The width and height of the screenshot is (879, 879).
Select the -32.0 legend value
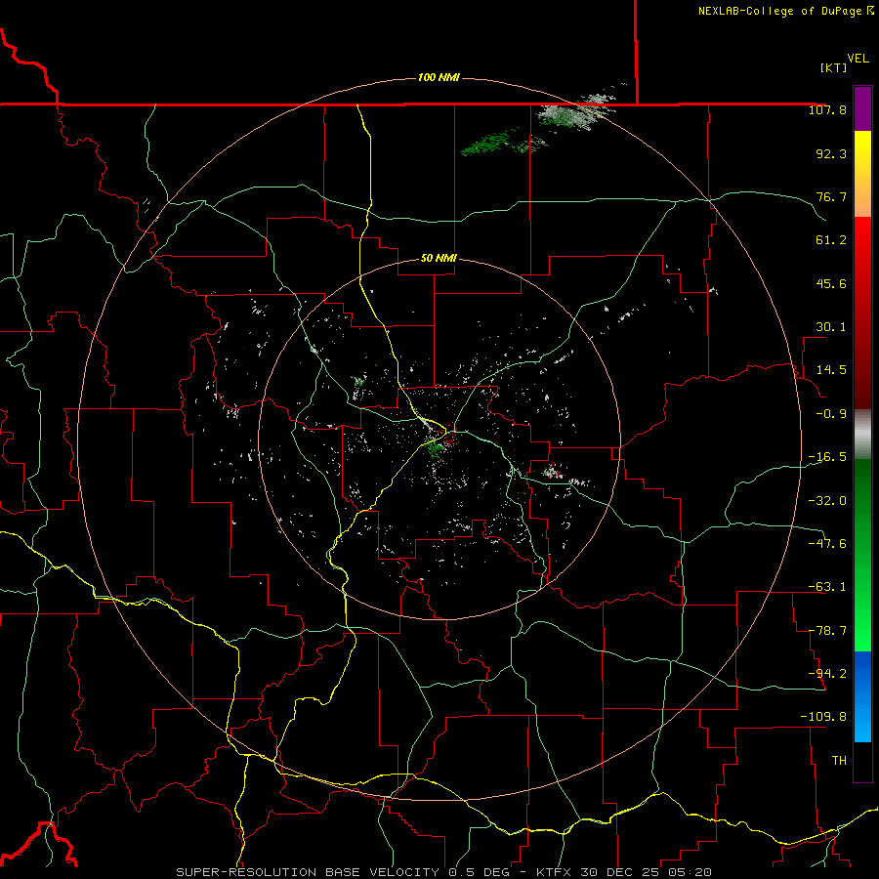click(x=827, y=501)
